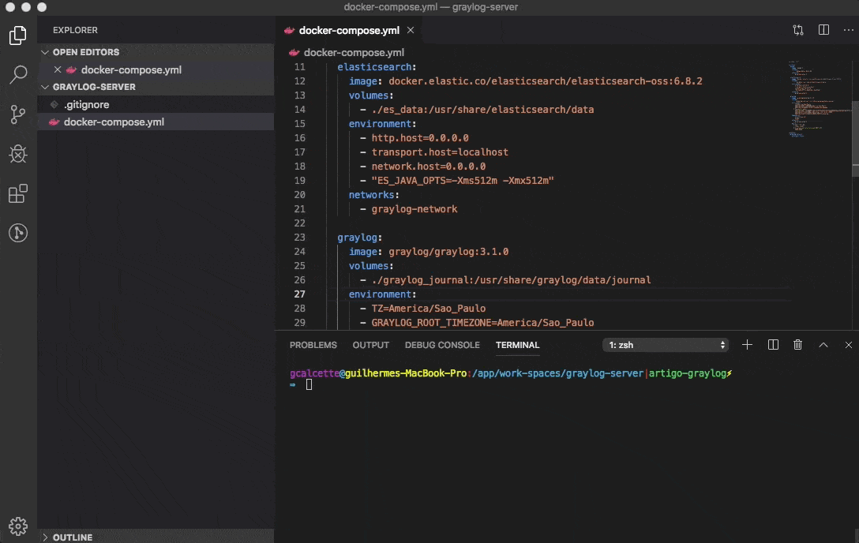The image size is (859, 543).
Task: Click the artigo-graylog branch name in terminal
Action: [x=688, y=373]
